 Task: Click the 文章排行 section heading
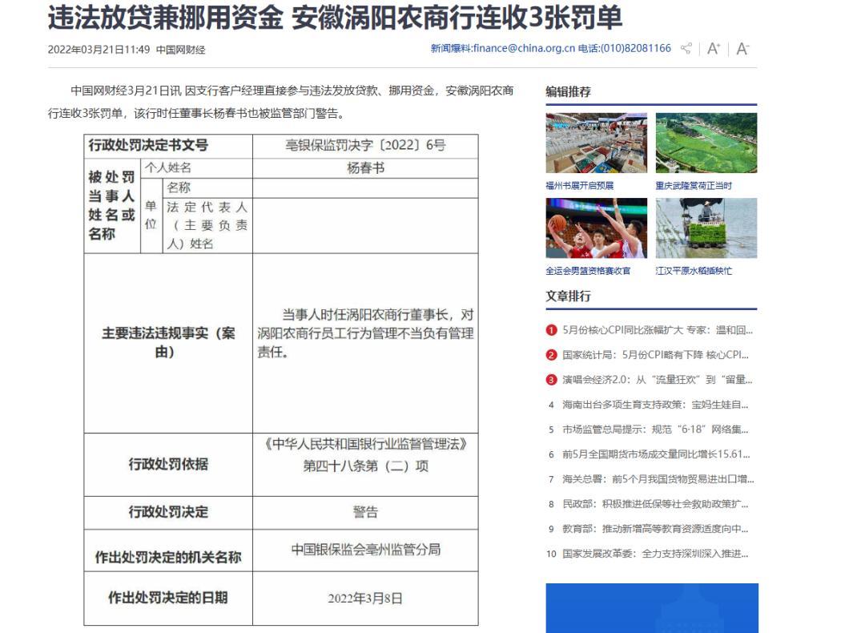pyautogui.click(x=568, y=296)
